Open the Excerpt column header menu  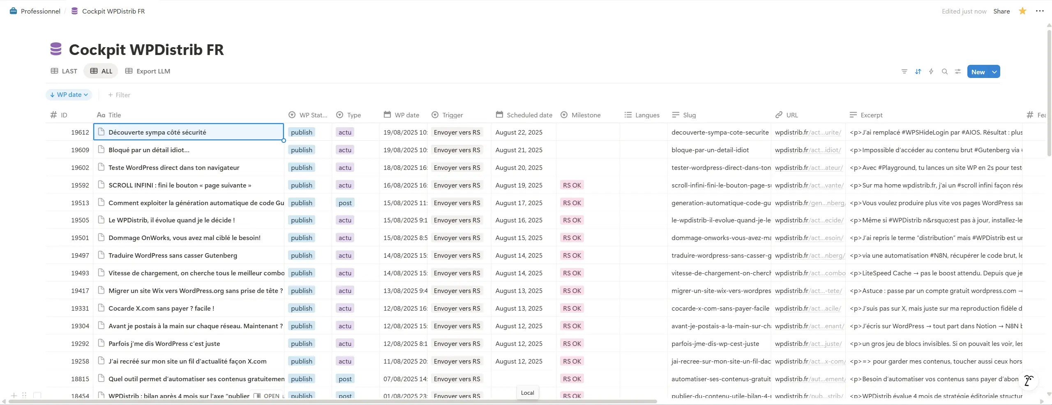(x=934, y=115)
